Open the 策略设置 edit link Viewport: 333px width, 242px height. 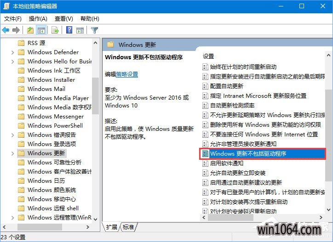pyautogui.click(x=127, y=74)
